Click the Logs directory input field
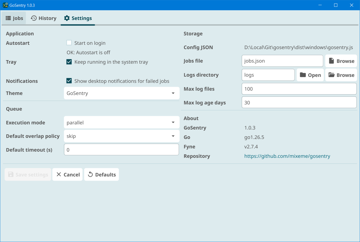Screen dimensions: 360x242 point(268,75)
